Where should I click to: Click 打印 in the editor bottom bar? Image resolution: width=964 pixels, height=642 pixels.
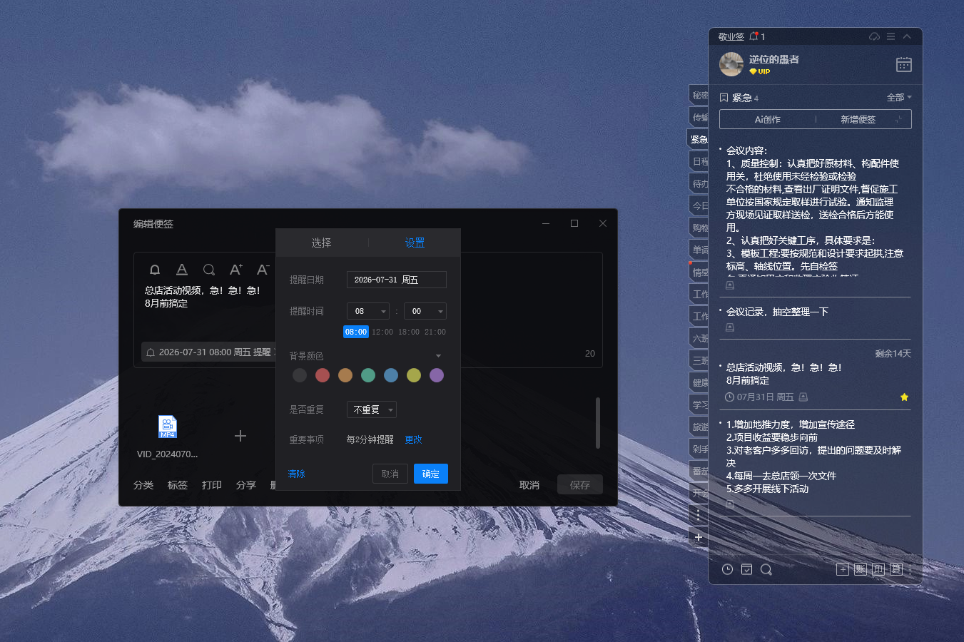pos(212,485)
